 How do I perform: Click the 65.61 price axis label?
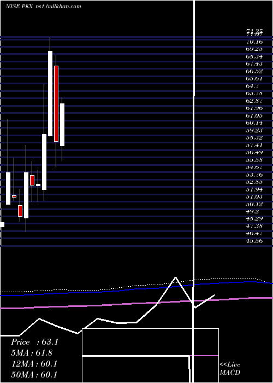254,78
